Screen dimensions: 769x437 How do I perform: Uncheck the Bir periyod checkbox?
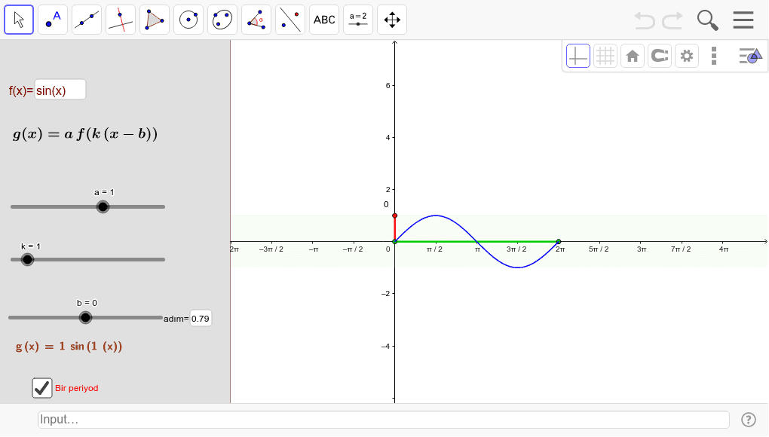42,388
